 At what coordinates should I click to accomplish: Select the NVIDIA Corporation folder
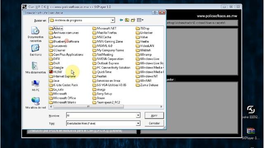108,59
